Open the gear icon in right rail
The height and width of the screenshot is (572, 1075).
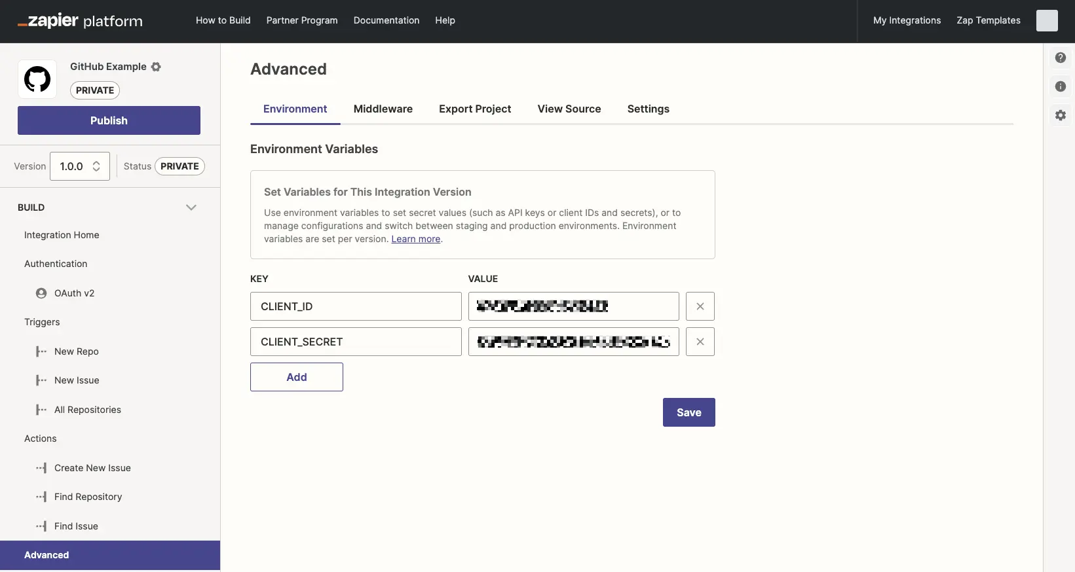click(1061, 115)
